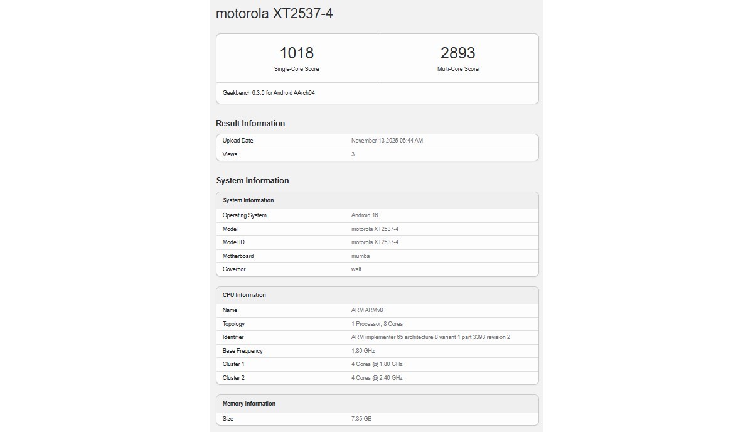Image resolution: width=753 pixels, height=432 pixels.
Task: Click the Result Information section heading
Action: pyautogui.click(x=249, y=123)
